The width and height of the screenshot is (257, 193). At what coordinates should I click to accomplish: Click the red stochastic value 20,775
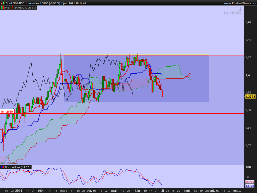250,182
